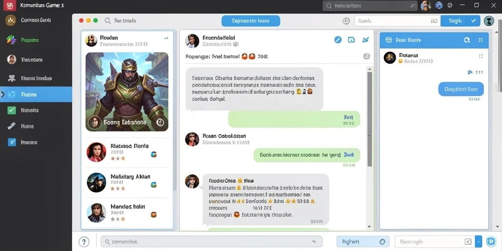The width and height of the screenshot is (502, 251).
Task: Click the Foit link in green bubble
Action: [x=349, y=117]
